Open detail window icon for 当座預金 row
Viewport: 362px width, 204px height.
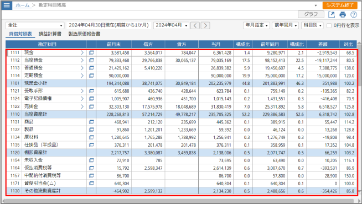pyautogui.click(x=91, y=60)
